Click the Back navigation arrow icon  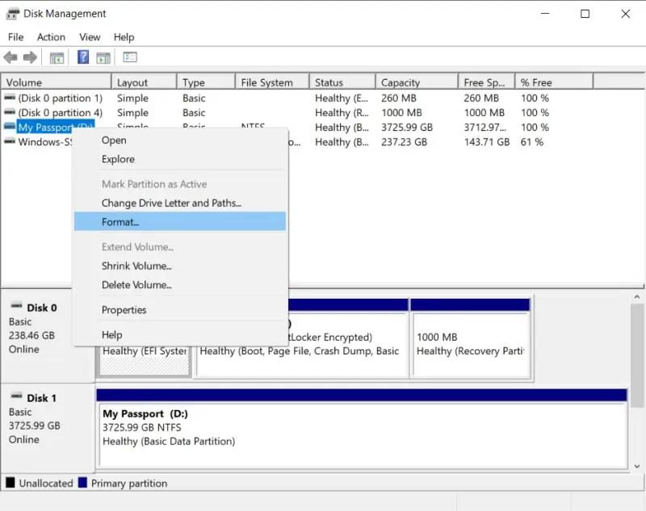coord(10,57)
